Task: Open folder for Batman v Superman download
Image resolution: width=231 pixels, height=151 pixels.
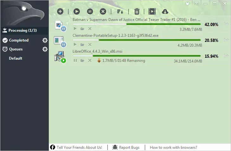Action: click(82, 29)
